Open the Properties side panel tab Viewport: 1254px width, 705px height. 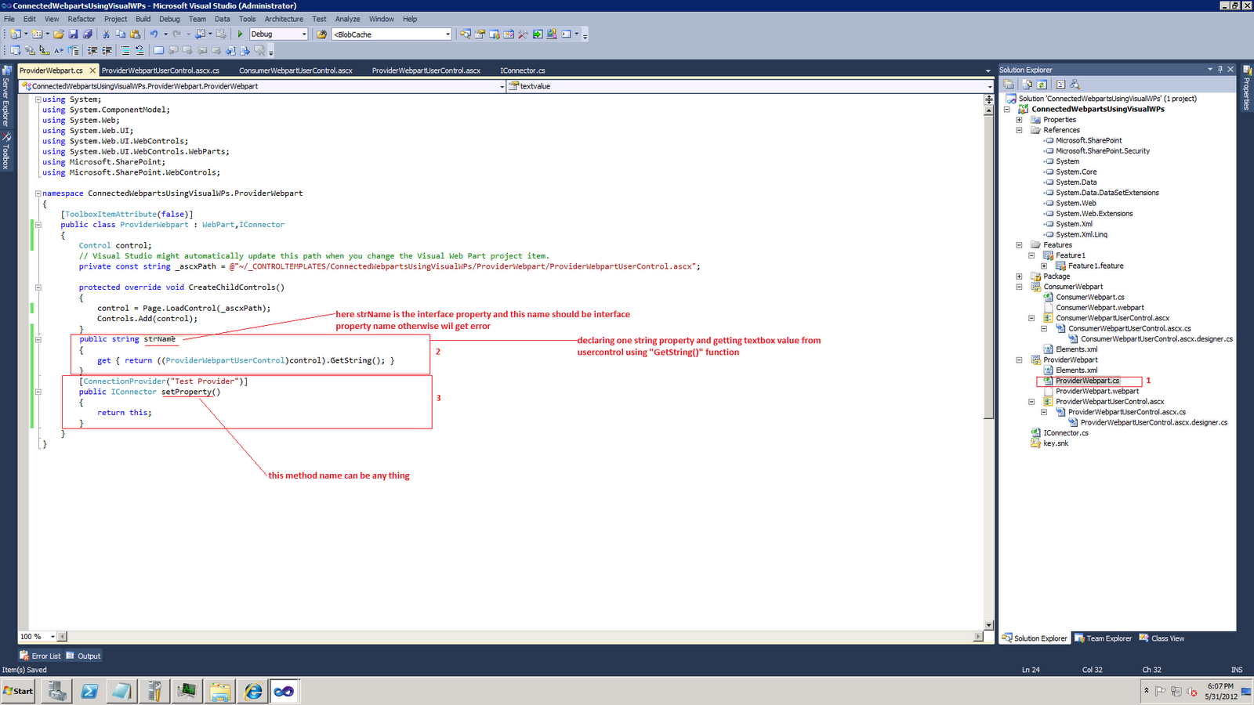click(x=1246, y=89)
